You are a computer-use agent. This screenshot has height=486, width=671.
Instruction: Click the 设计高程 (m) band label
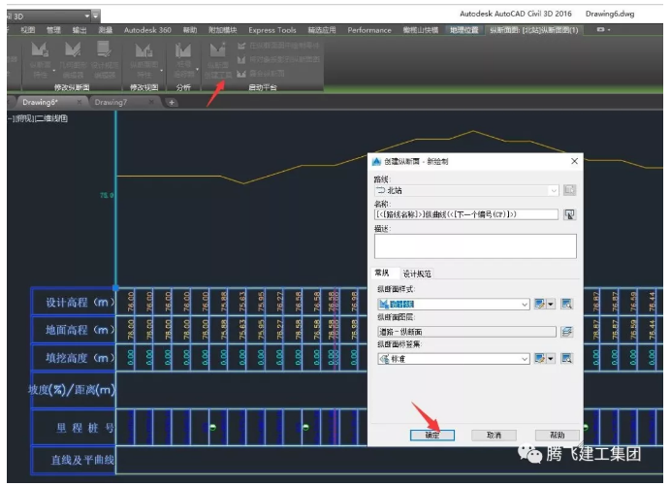point(80,303)
